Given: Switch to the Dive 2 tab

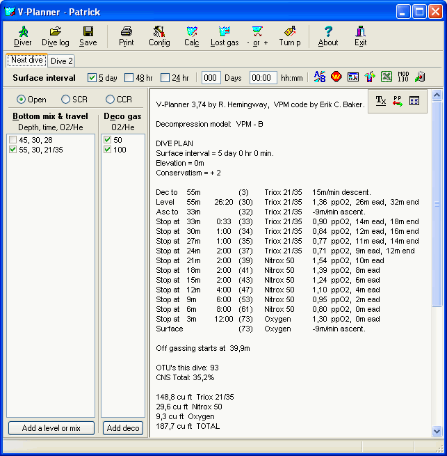Looking at the screenshot, I should click(62, 61).
